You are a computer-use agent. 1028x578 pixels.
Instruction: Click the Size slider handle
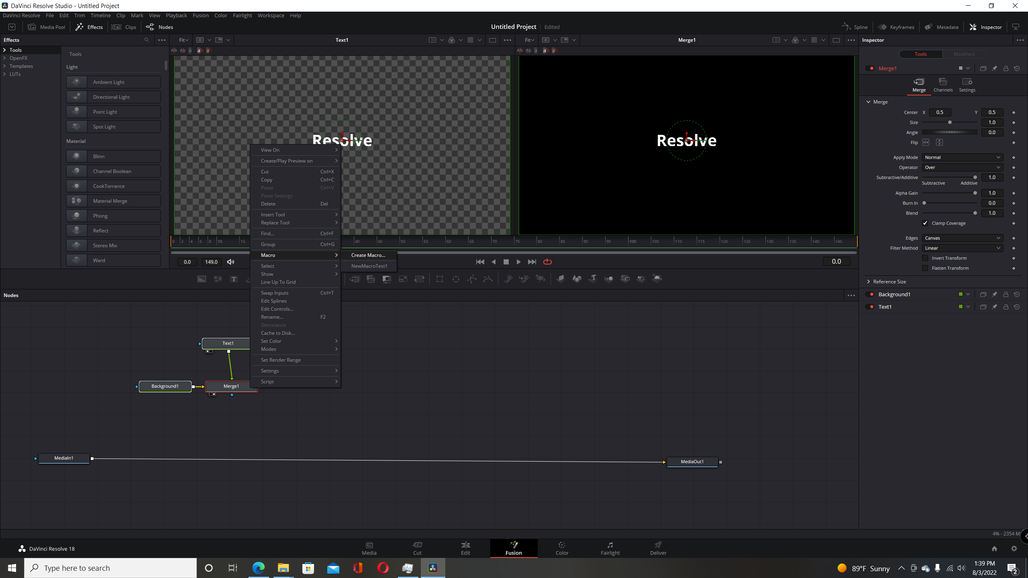coord(950,122)
